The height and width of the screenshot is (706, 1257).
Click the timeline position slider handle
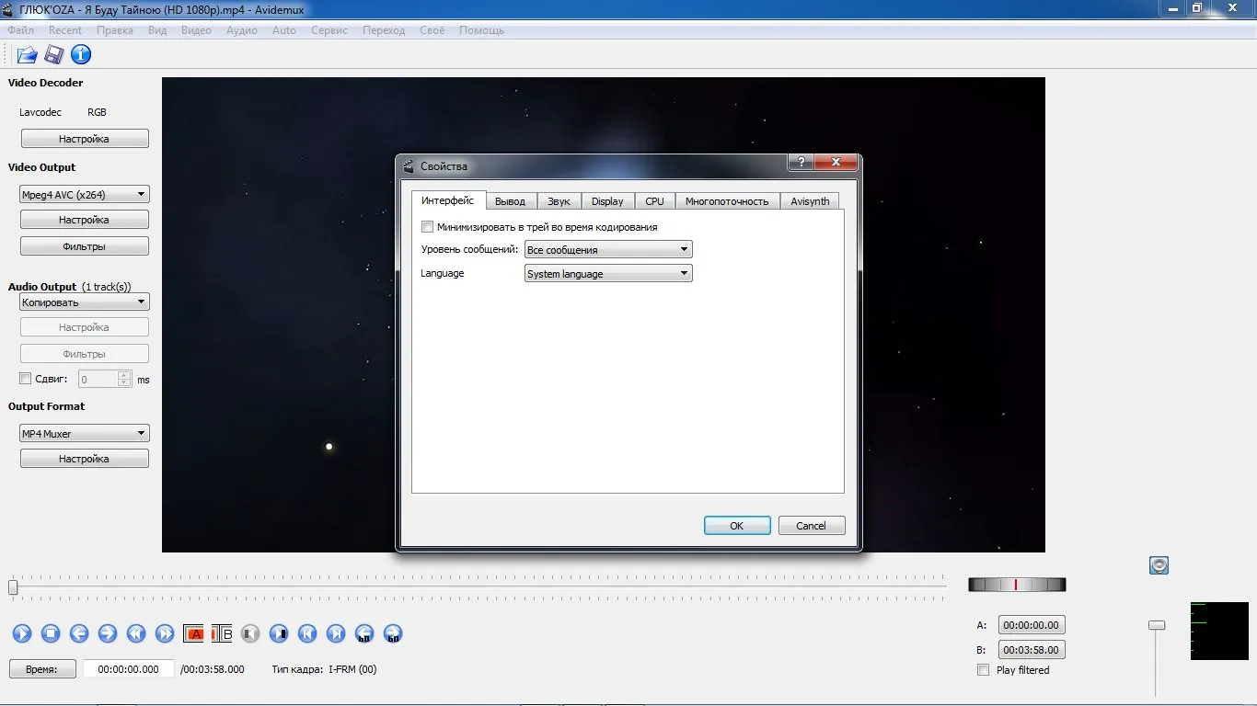click(13, 586)
